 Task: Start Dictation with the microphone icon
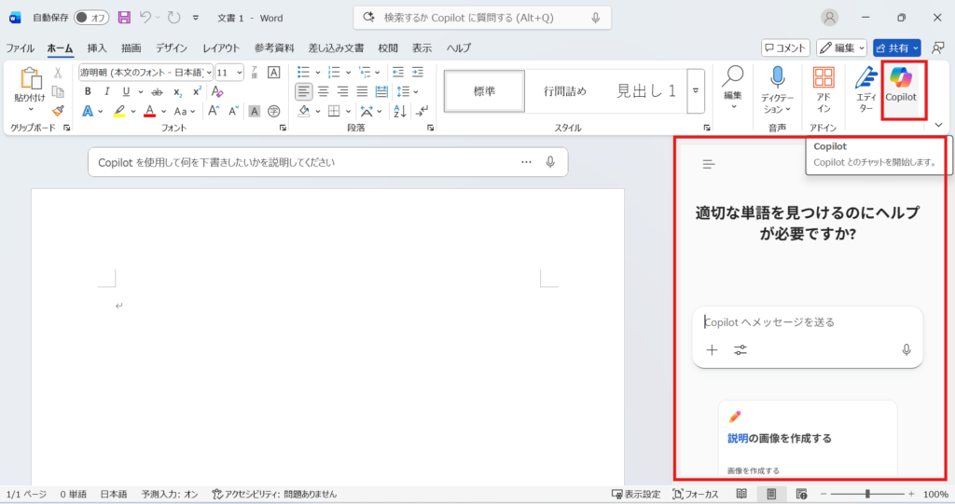click(777, 79)
